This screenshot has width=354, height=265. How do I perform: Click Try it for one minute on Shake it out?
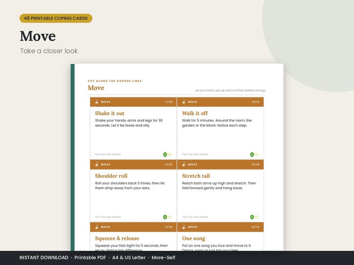tap(108, 154)
